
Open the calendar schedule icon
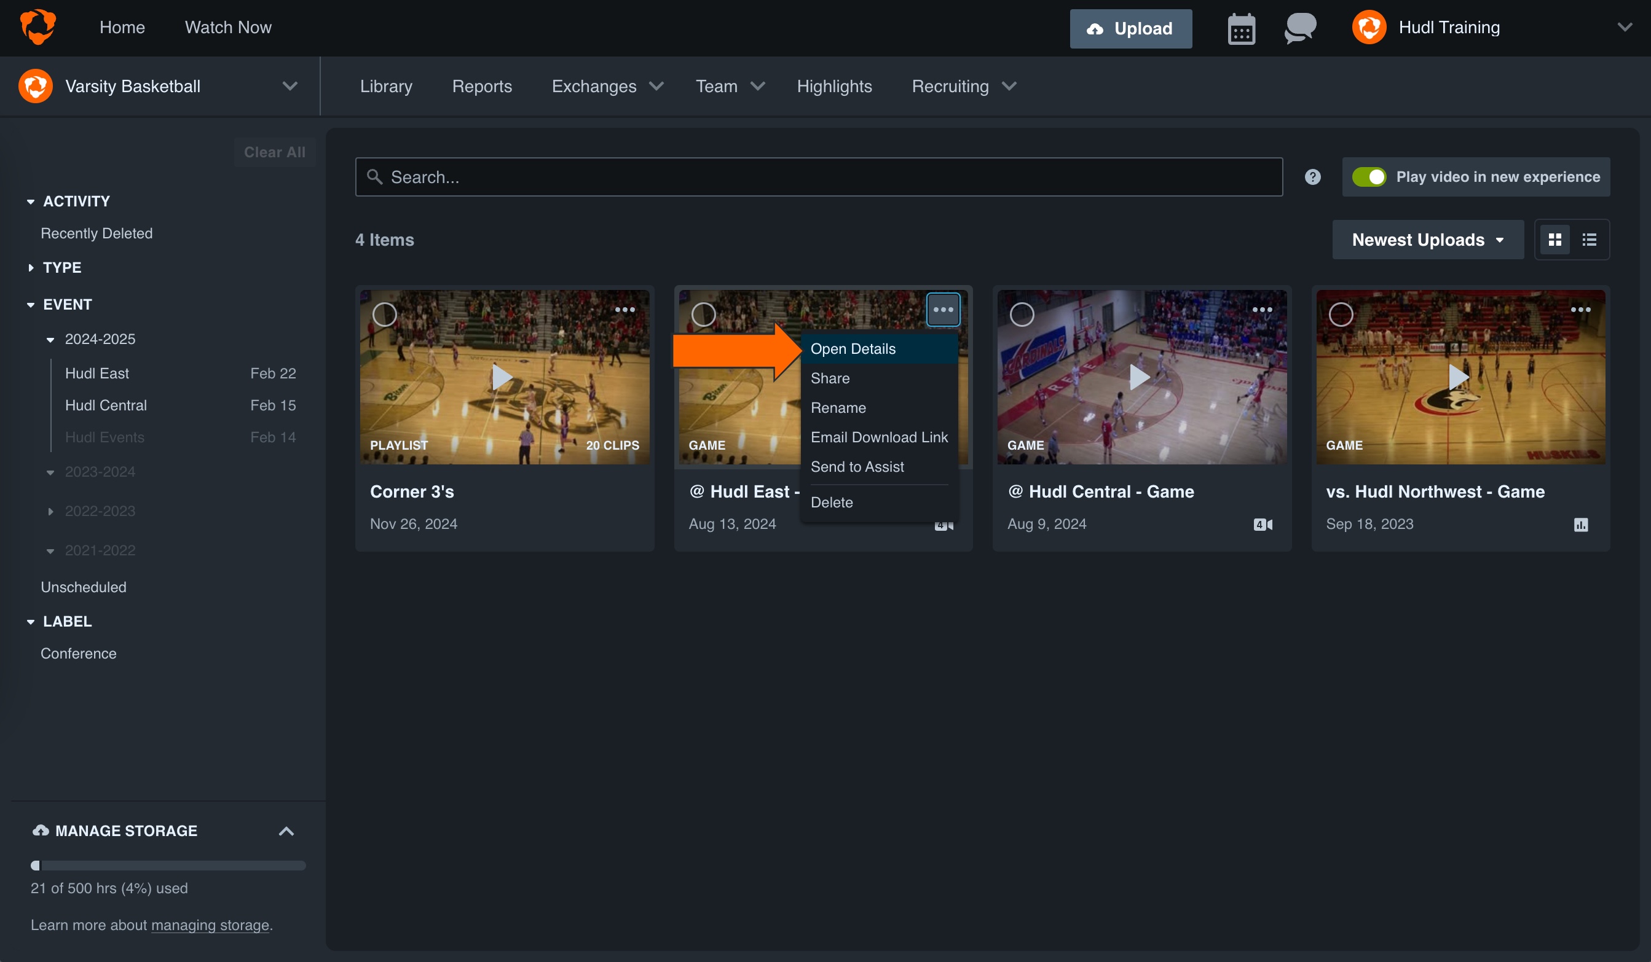tap(1242, 28)
